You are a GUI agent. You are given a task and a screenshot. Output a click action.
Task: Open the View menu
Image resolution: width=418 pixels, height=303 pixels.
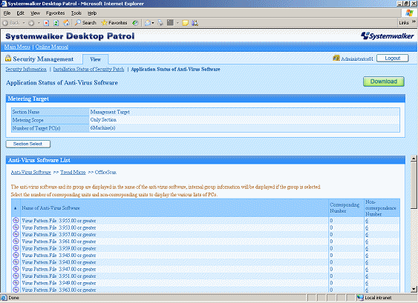[35, 13]
